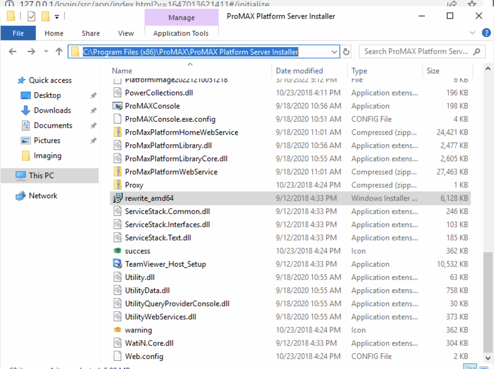Open Pictures in the navigation pane
494x369 pixels.
coord(47,141)
